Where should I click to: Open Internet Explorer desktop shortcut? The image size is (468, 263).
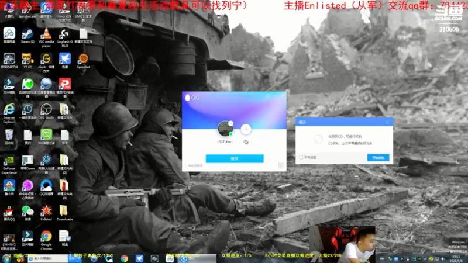[9, 113]
